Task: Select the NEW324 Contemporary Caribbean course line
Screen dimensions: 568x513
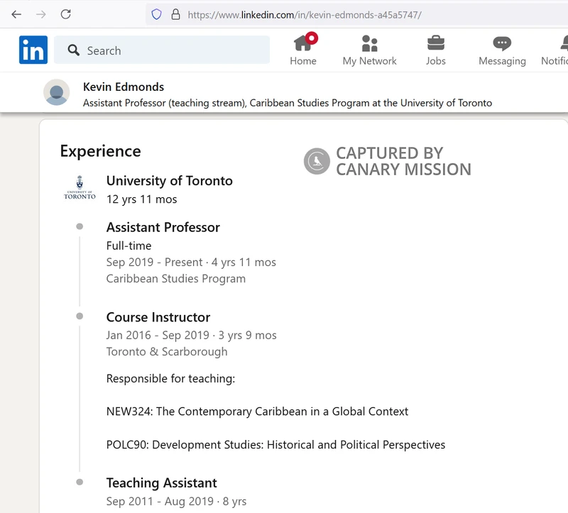Action: 257,412
